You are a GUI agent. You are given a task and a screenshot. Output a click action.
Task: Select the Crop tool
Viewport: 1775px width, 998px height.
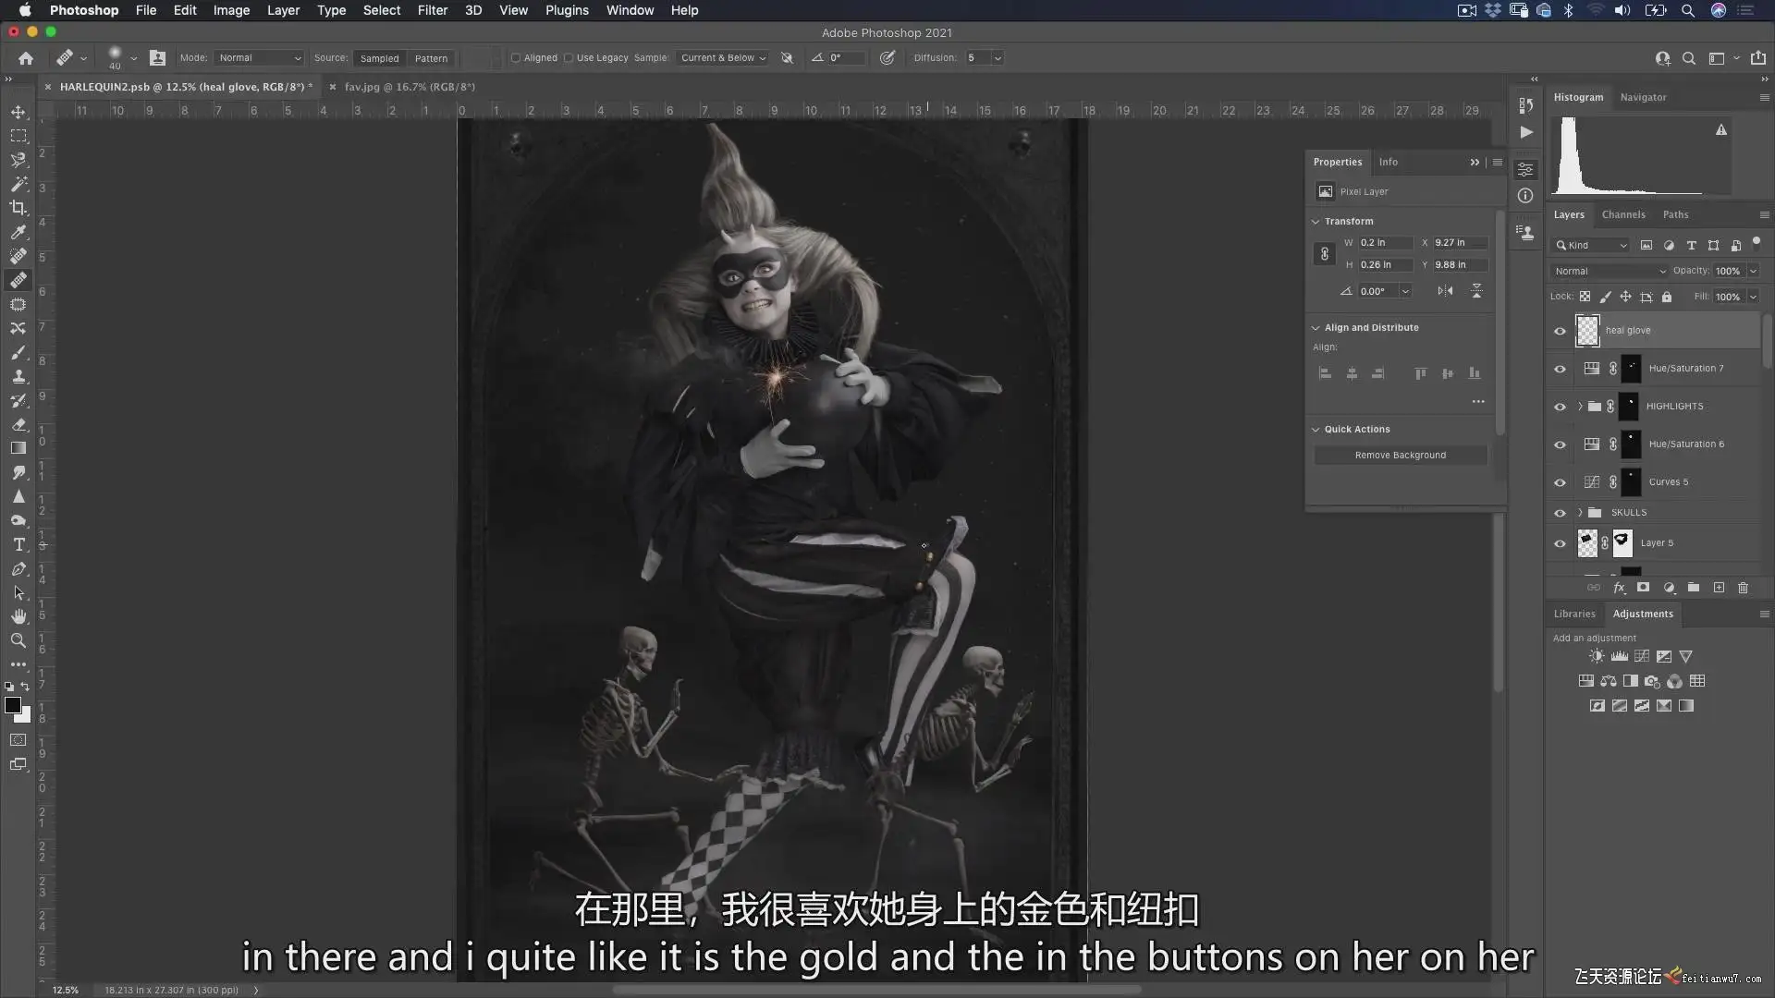point(18,208)
